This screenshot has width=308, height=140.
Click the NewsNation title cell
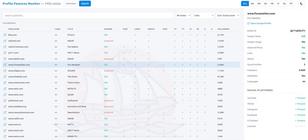click(74, 112)
